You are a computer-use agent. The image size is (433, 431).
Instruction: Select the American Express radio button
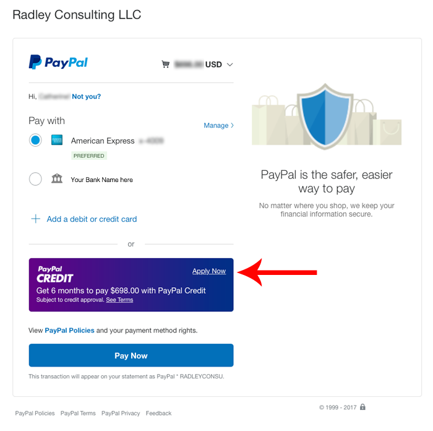(35, 140)
